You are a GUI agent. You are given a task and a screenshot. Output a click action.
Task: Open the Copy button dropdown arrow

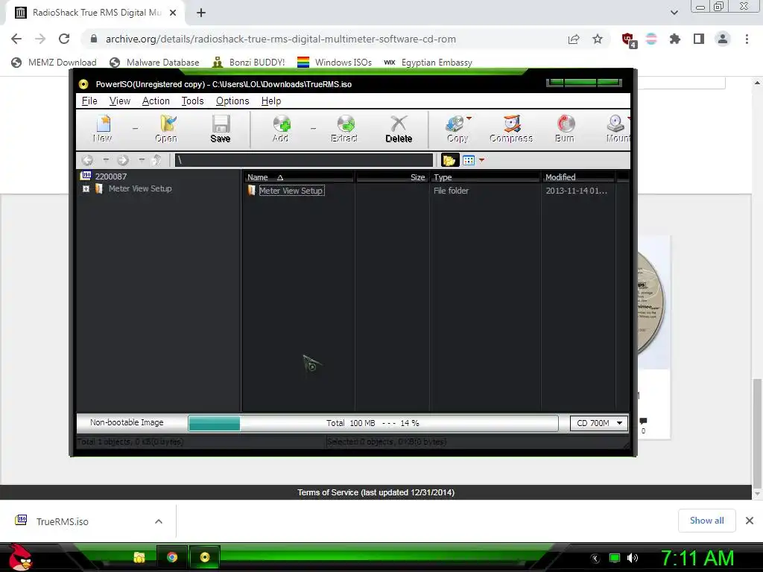tap(469, 118)
